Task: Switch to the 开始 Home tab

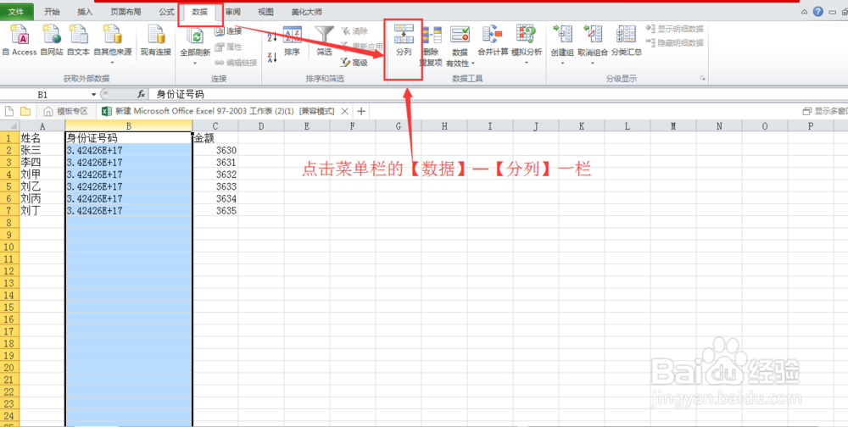Action: click(x=52, y=11)
